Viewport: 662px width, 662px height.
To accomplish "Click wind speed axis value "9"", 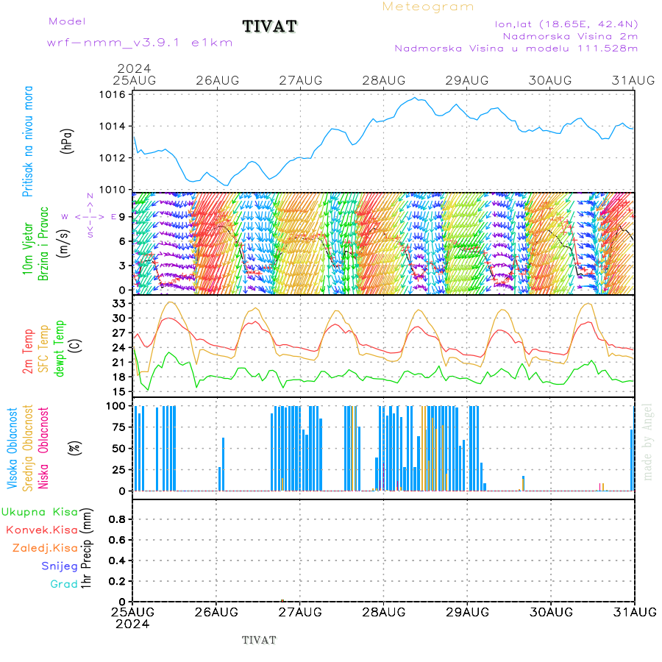I will pyautogui.click(x=122, y=217).
